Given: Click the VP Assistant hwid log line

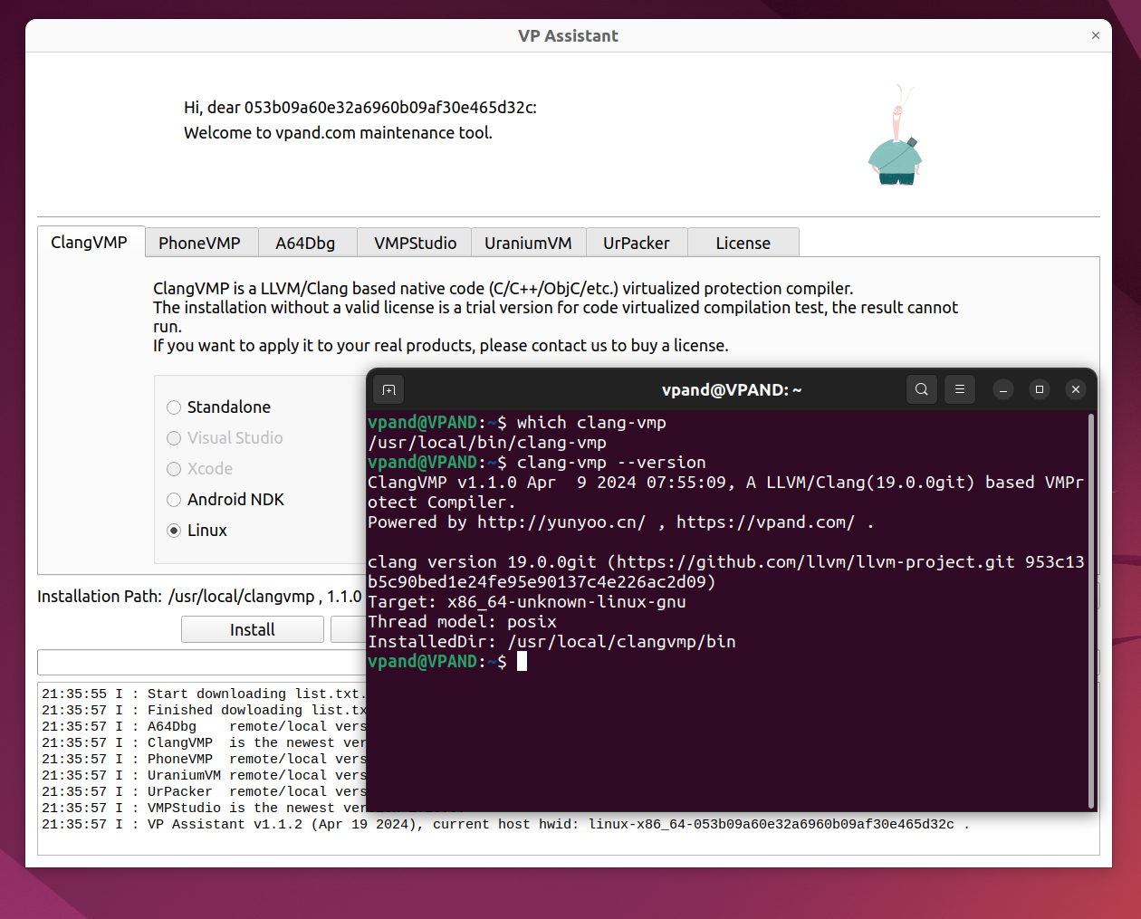Looking at the screenshot, I should [x=505, y=825].
